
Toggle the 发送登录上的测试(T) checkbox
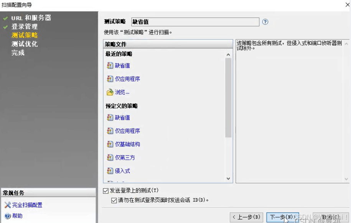[105, 191]
